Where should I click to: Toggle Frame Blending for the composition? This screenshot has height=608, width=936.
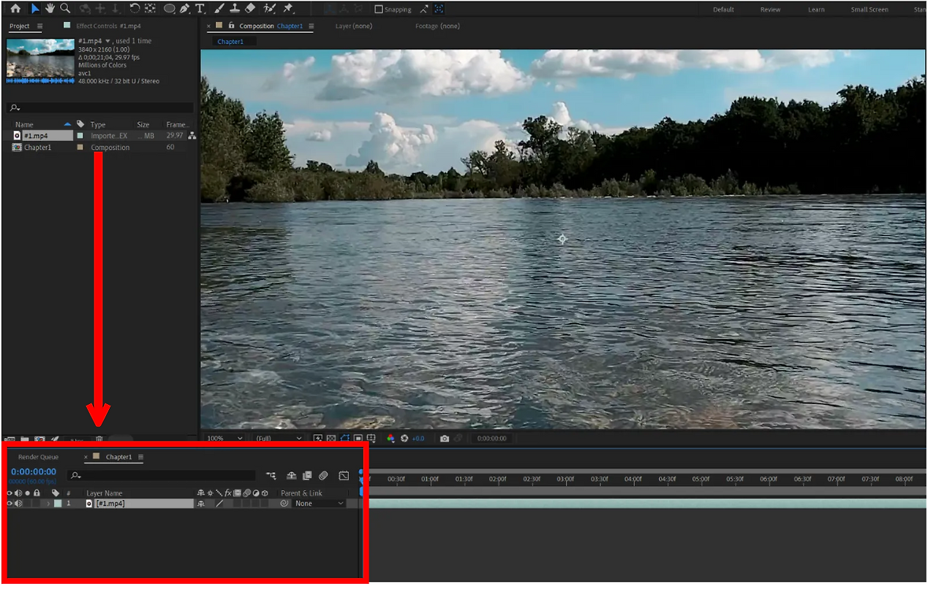307,476
